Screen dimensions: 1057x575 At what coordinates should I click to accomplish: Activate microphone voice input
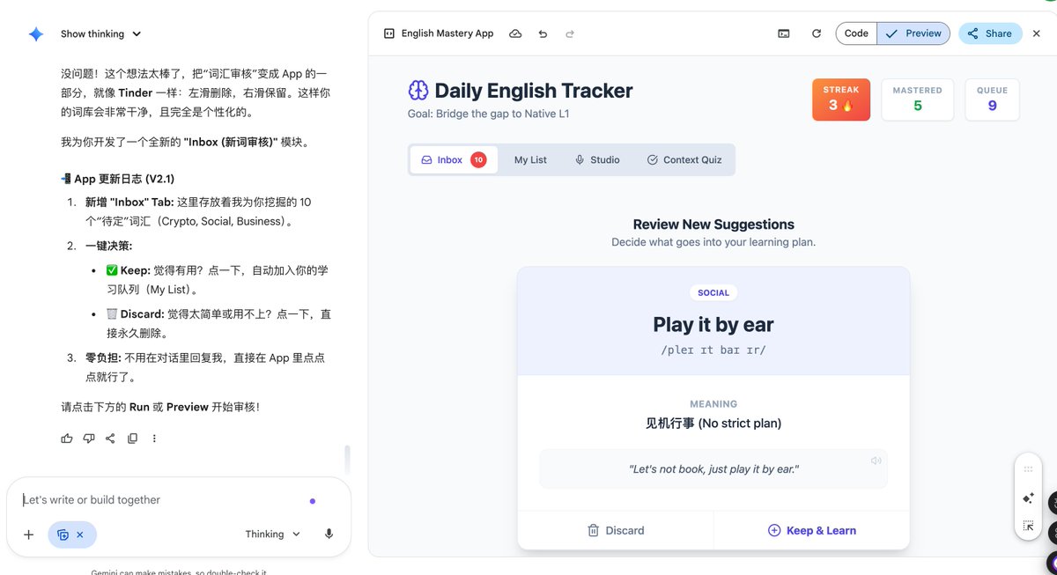pos(329,534)
